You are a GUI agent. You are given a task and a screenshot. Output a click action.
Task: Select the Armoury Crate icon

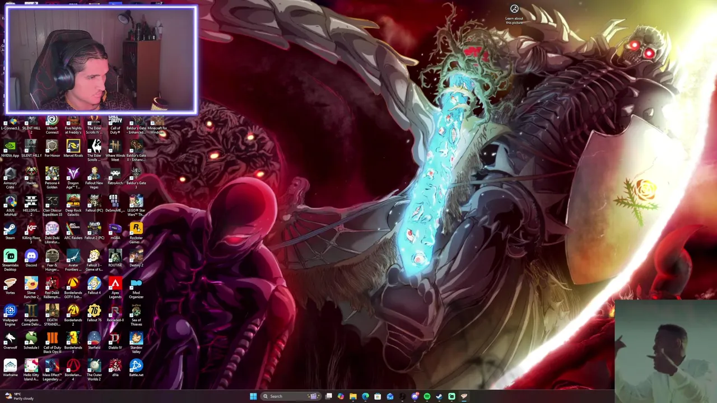tap(10, 179)
